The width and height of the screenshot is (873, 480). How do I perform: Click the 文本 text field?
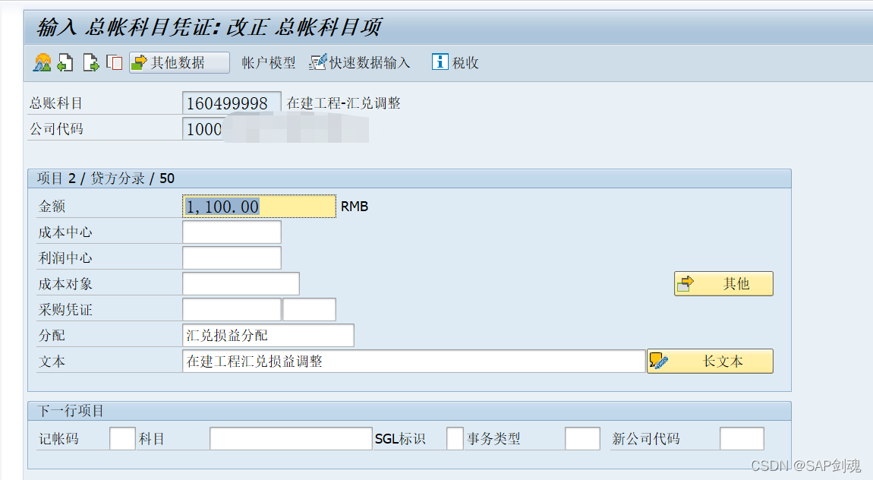[414, 362]
